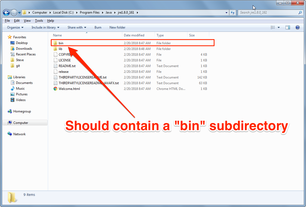Select Computer in navigation pane
306x207 pixels.
coord(25,123)
